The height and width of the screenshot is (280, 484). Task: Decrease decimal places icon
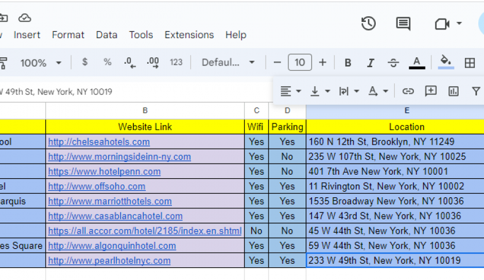[x=130, y=62]
